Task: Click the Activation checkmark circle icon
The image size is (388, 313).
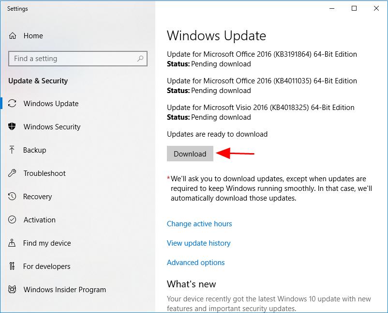Action: click(x=12, y=219)
